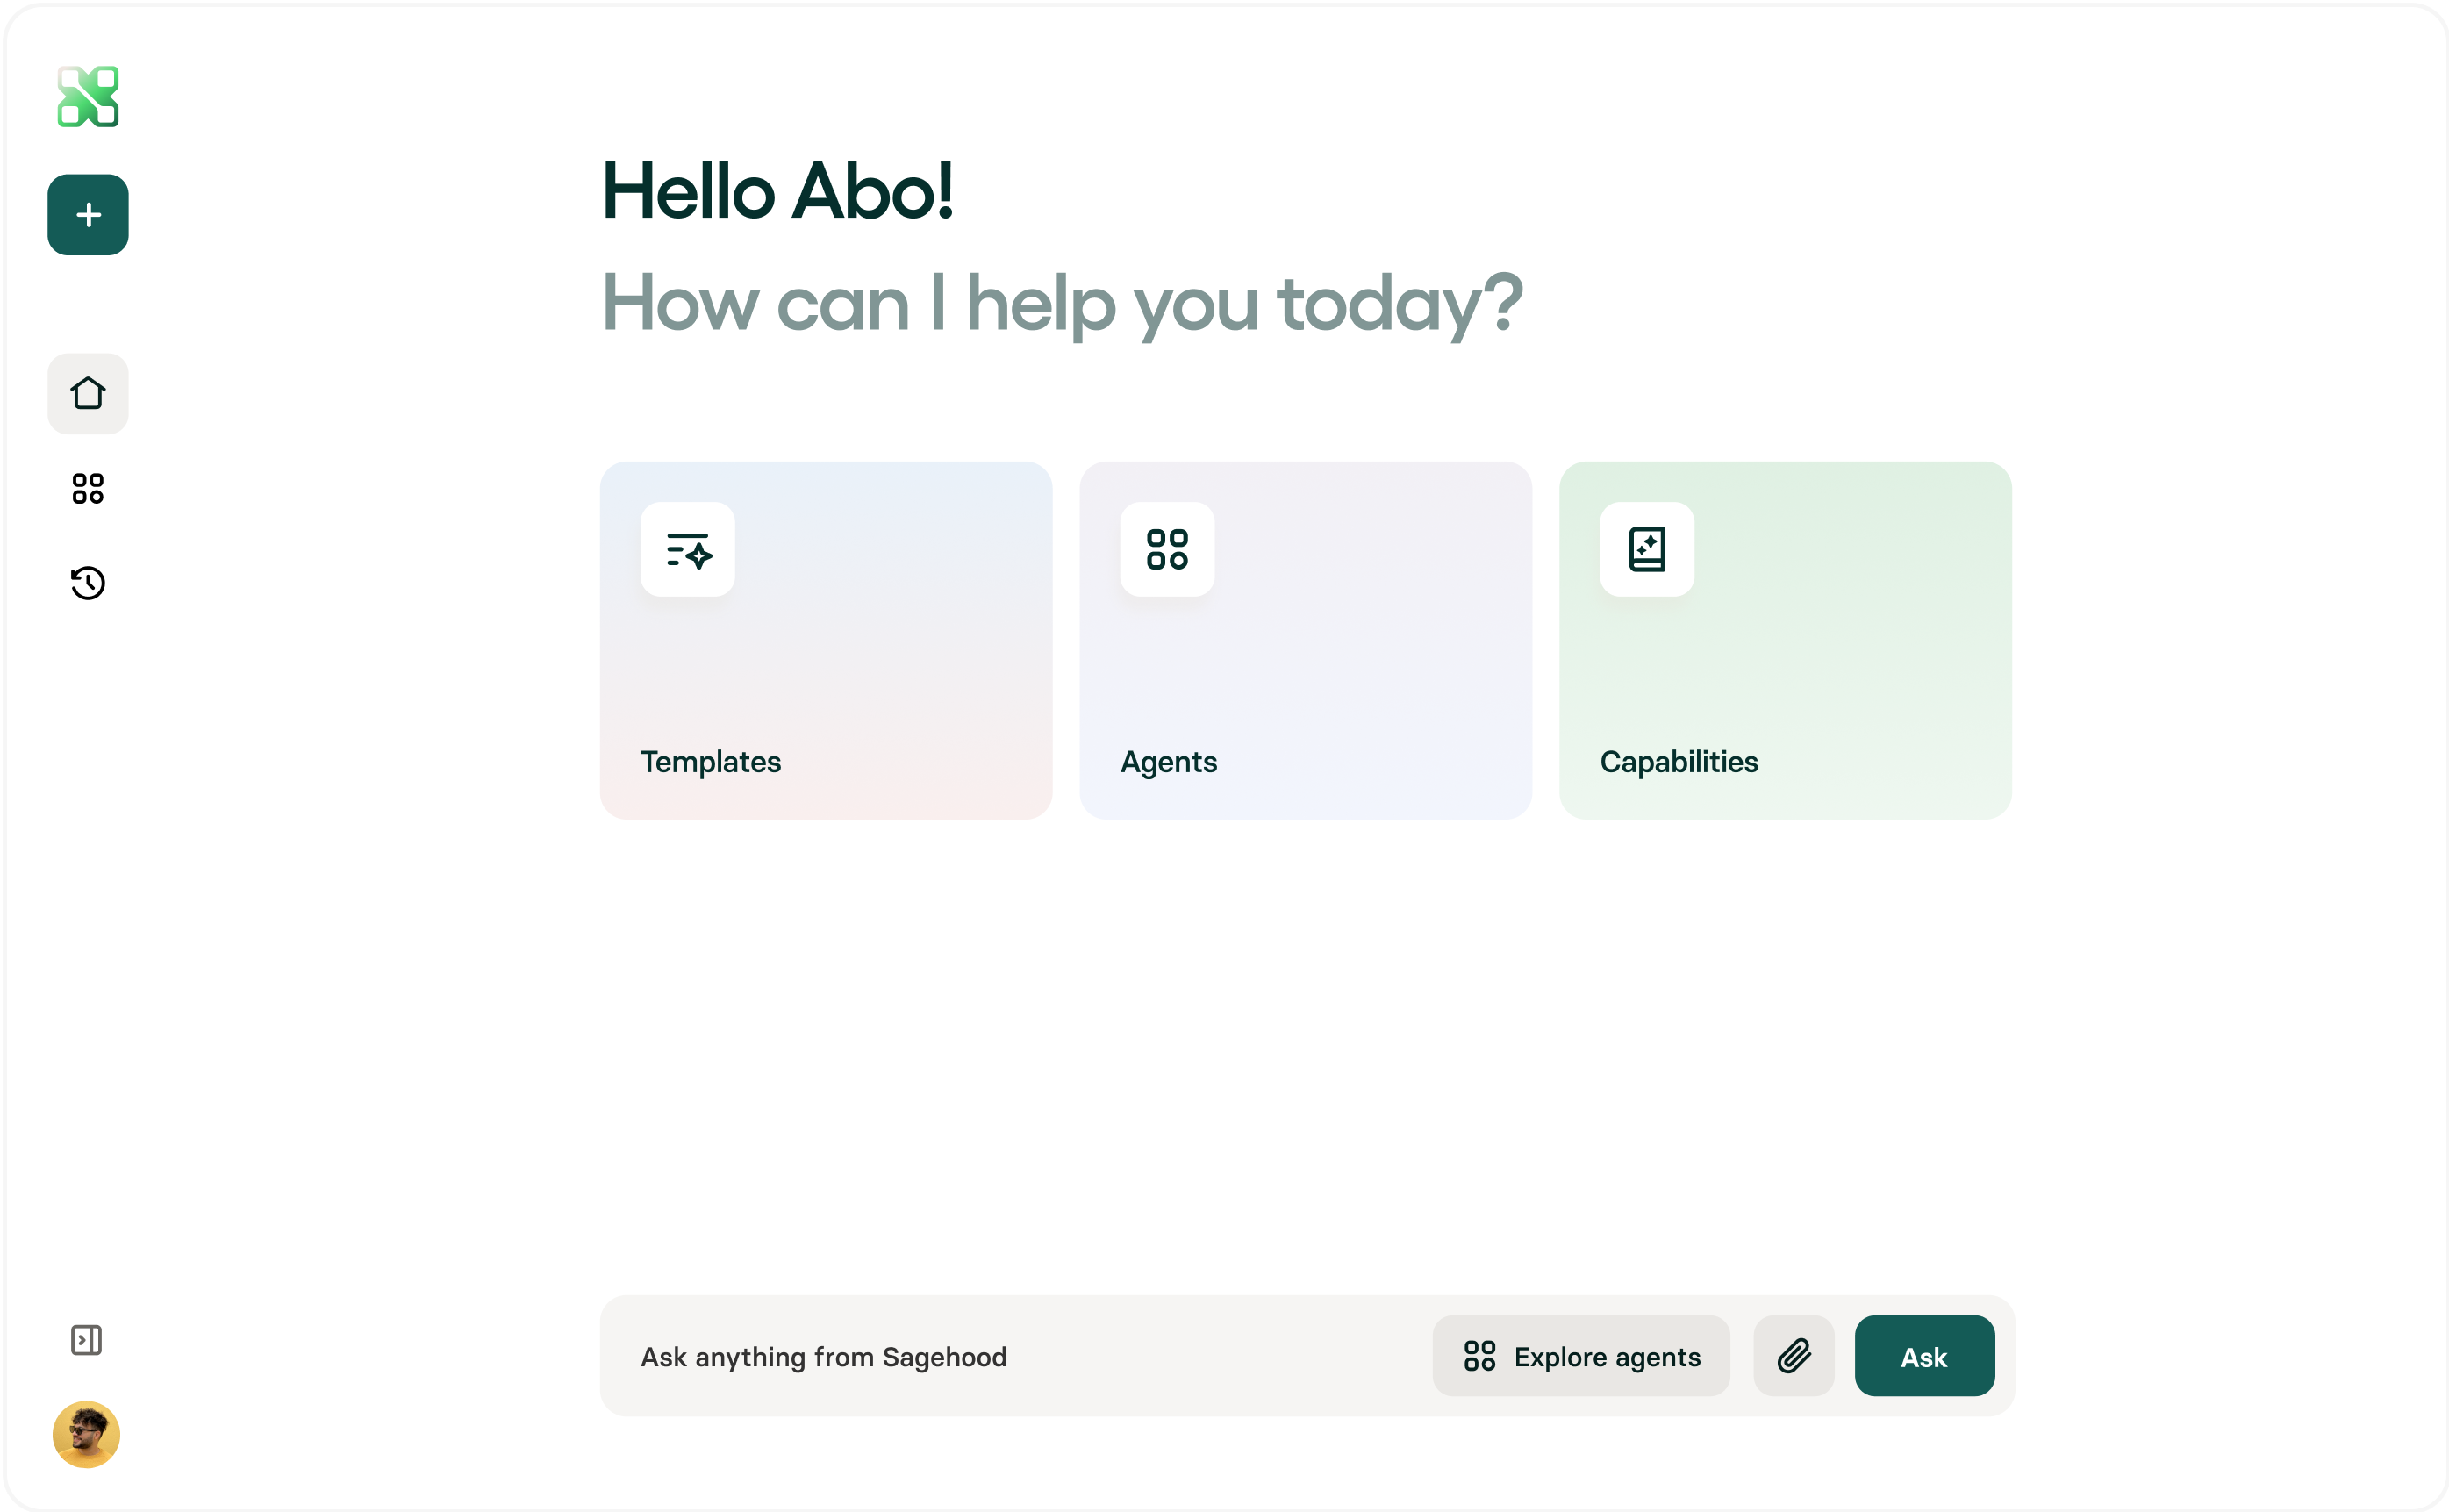Start a new chat with plus button
Image resolution: width=2449 pixels, height=1512 pixels.
(88, 215)
